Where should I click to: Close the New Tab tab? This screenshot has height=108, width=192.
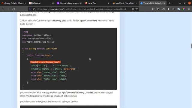[x=109, y=3]
